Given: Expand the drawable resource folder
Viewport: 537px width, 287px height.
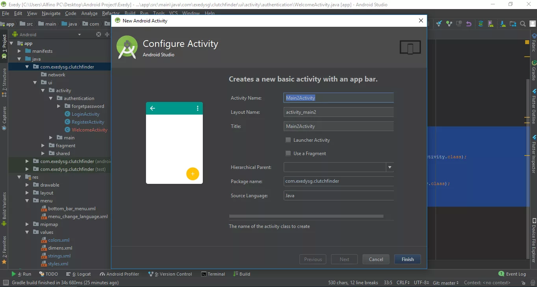Looking at the screenshot, I should 27,185.
